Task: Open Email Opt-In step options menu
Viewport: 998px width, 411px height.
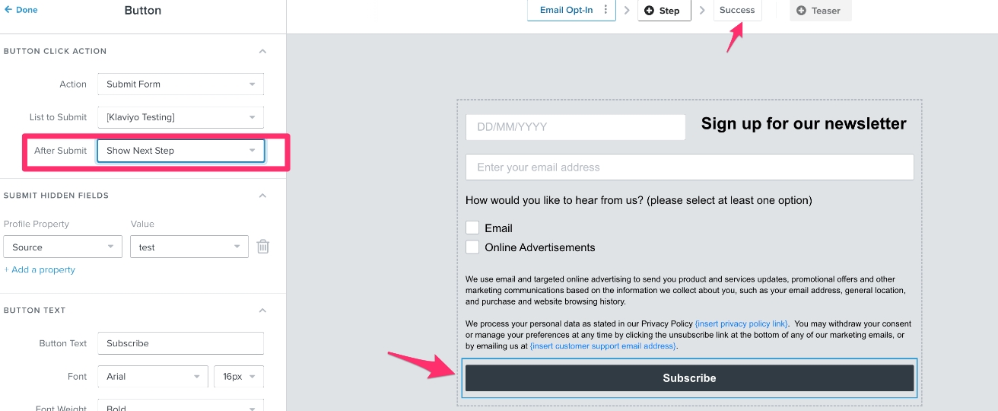Action: click(x=605, y=11)
